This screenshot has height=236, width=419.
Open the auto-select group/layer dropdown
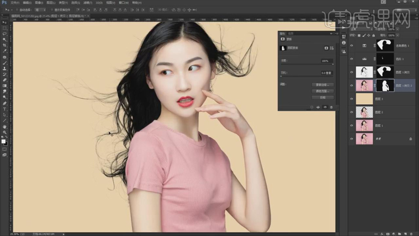click(x=40, y=10)
